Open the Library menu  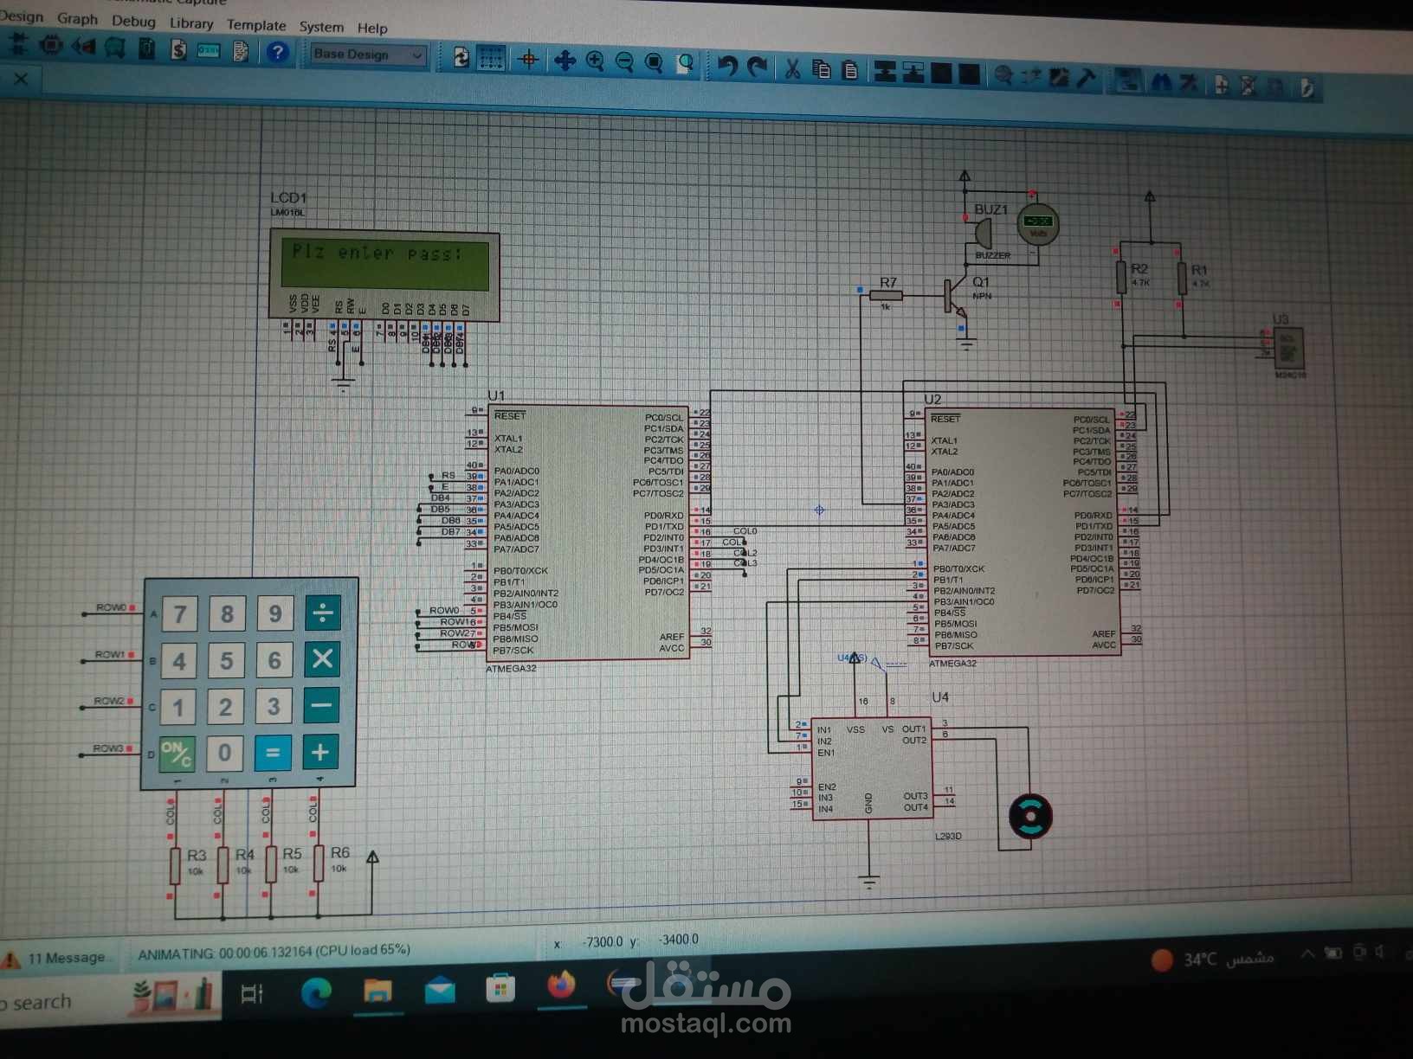(x=191, y=23)
